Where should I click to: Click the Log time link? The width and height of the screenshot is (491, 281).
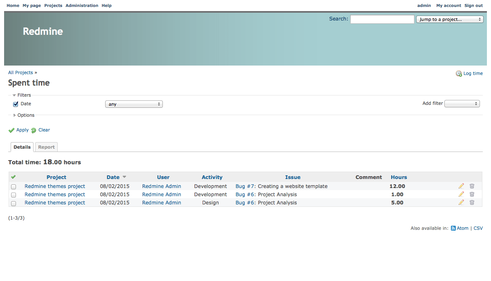[473, 74]
